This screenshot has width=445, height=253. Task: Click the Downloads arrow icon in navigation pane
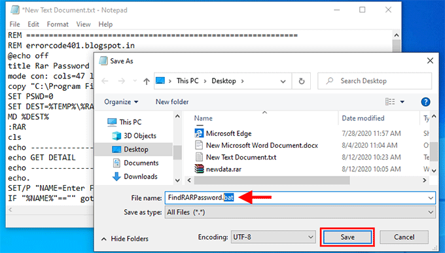pyautogui.click(x=116, y=177)
